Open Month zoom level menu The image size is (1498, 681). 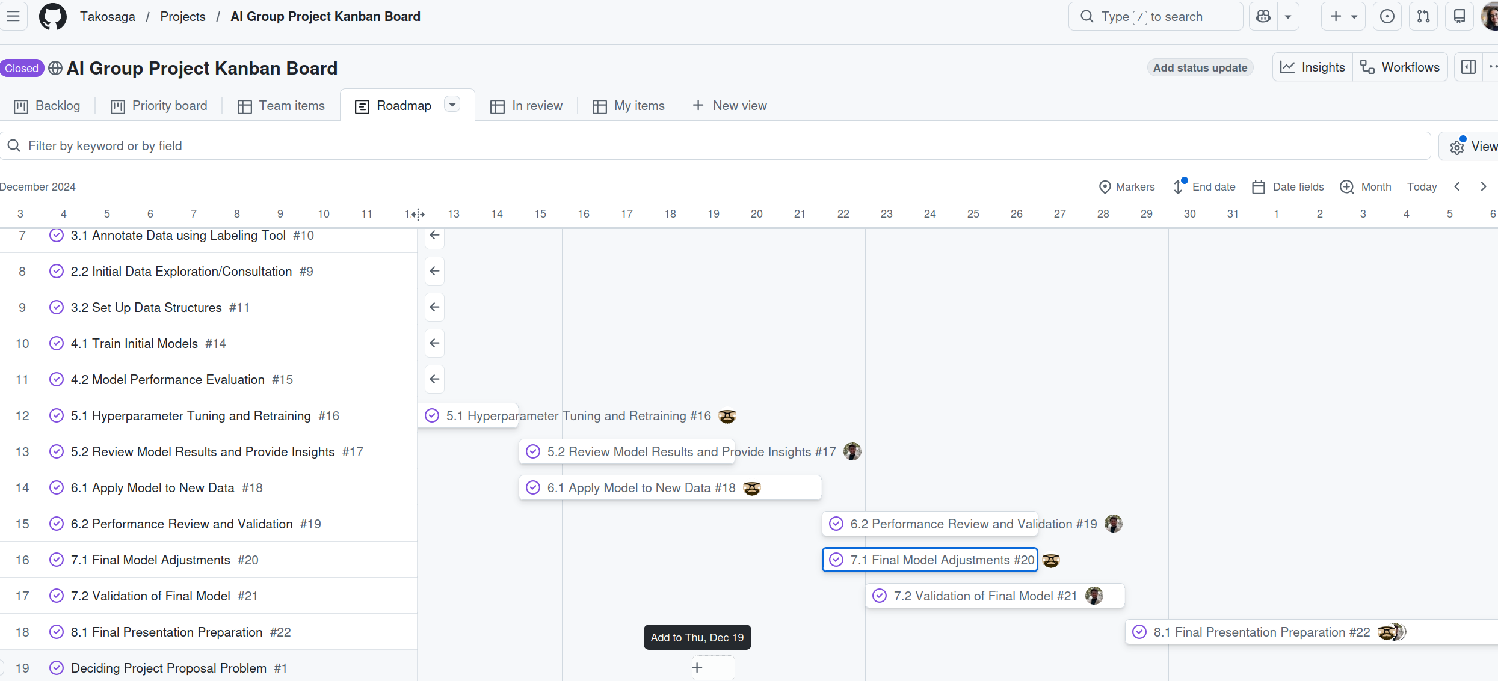click(x=1366, y=187)
